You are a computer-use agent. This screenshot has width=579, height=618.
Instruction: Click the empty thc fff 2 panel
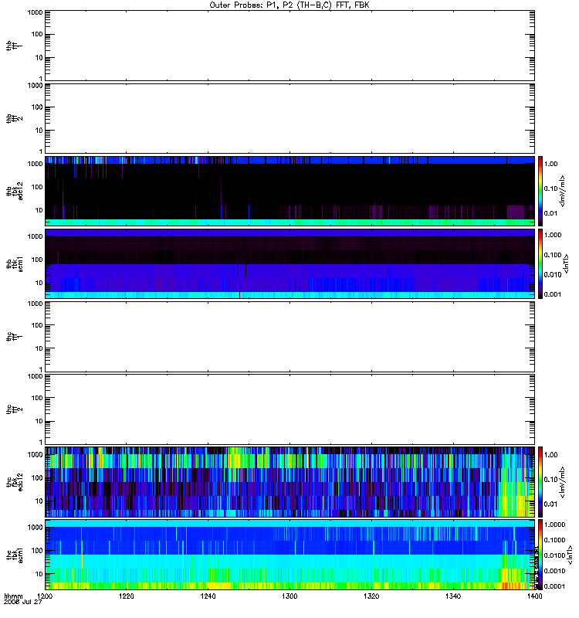coord(289,409)
